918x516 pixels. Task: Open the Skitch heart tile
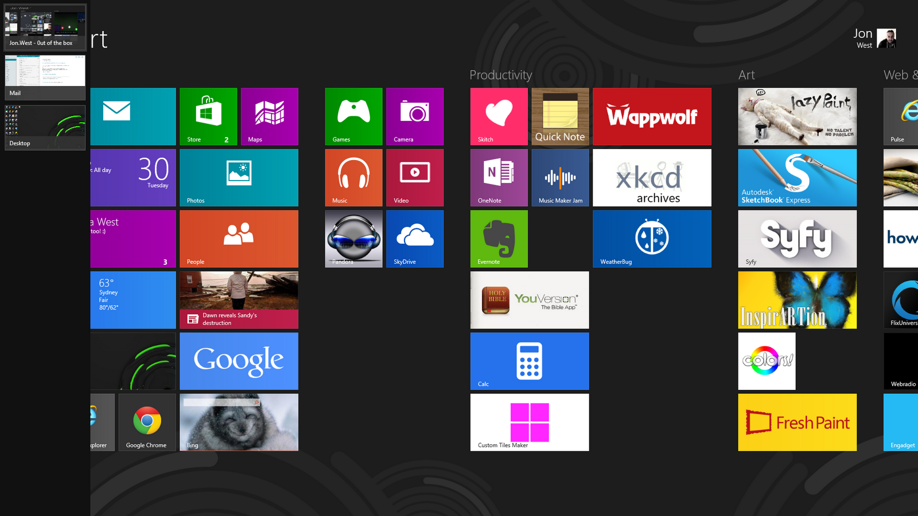[x=499, y=116]
